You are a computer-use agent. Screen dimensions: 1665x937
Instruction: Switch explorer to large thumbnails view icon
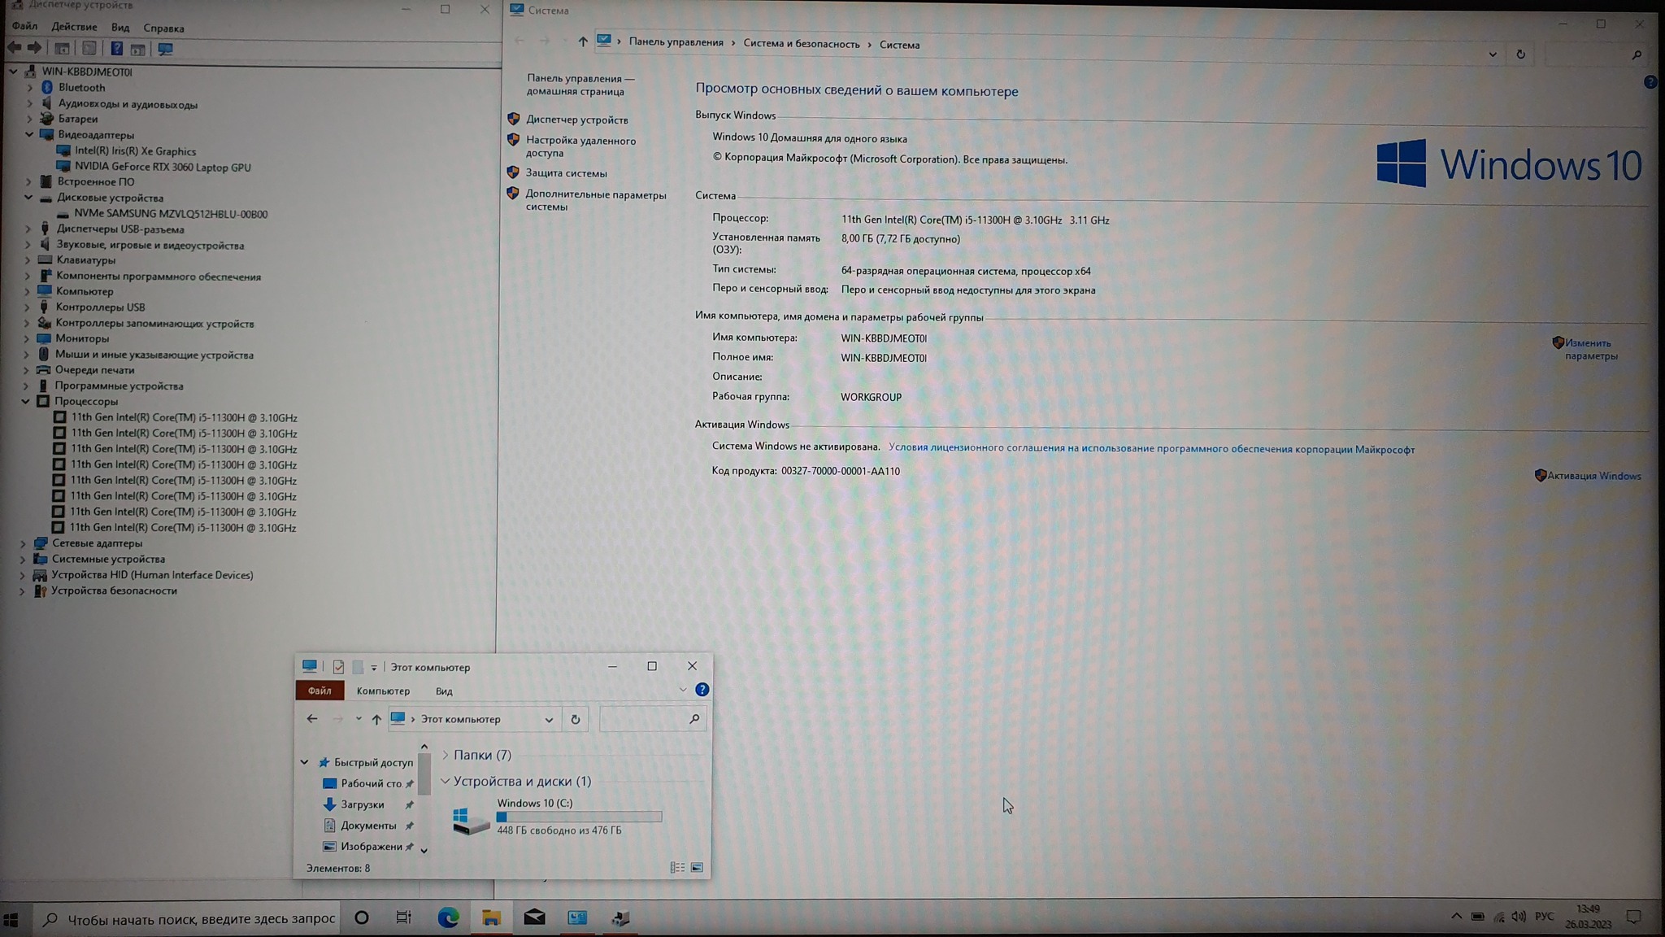697,868
